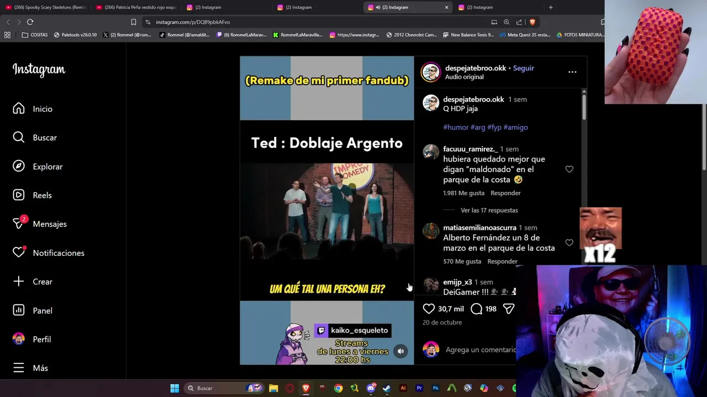
Task: Open the 2012 Chevrolet Cam... bookmark
Action: click(x=411, y=35)
